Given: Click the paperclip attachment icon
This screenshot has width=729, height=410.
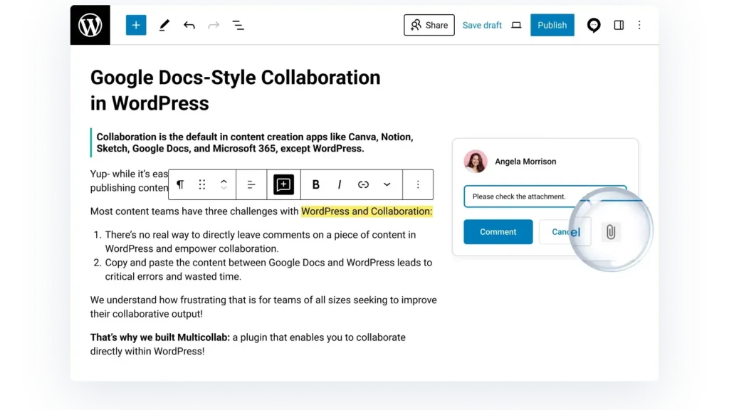Looking at the screenshot, I should click(611, 232).
